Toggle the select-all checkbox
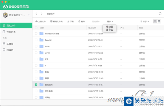This screenshot has height=106, width=164. (x=36, y=28)
